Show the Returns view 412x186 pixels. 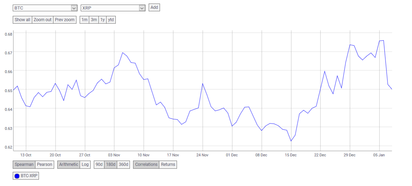[x=168, y=164]
